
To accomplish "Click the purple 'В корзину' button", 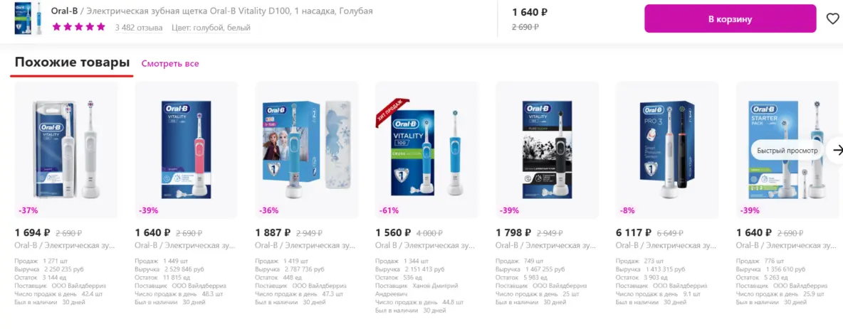I will 730,18.
